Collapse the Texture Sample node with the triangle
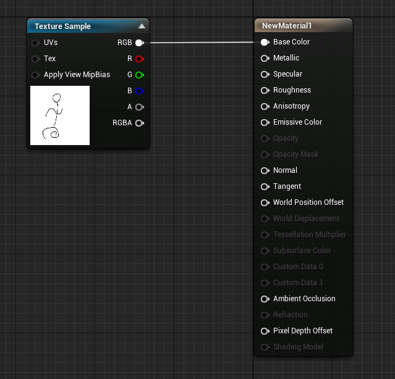 click(142, 26)
